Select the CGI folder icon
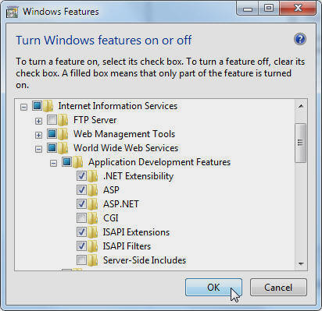This screenshot has width=322, height=311. coord(93,218)
